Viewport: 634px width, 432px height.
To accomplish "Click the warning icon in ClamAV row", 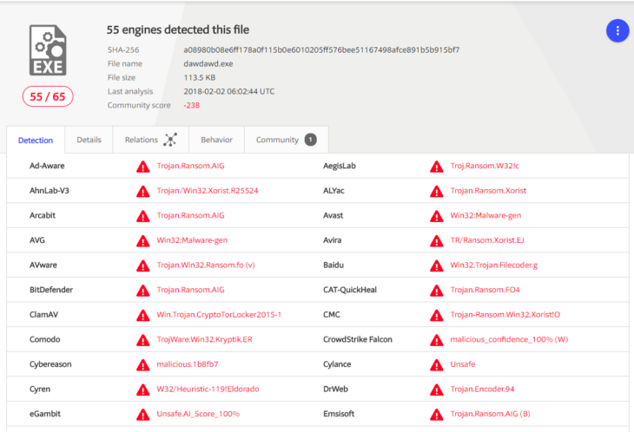I will (x=142, y=315).
